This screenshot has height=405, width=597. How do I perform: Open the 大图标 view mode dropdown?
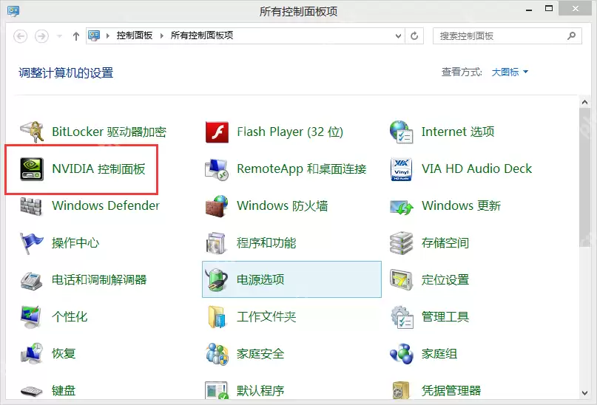[510, 72]
